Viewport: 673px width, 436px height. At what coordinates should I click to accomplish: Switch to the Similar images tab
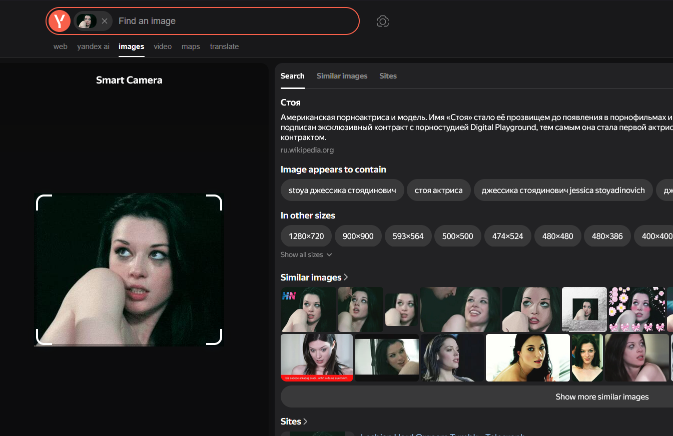(342, 76)
